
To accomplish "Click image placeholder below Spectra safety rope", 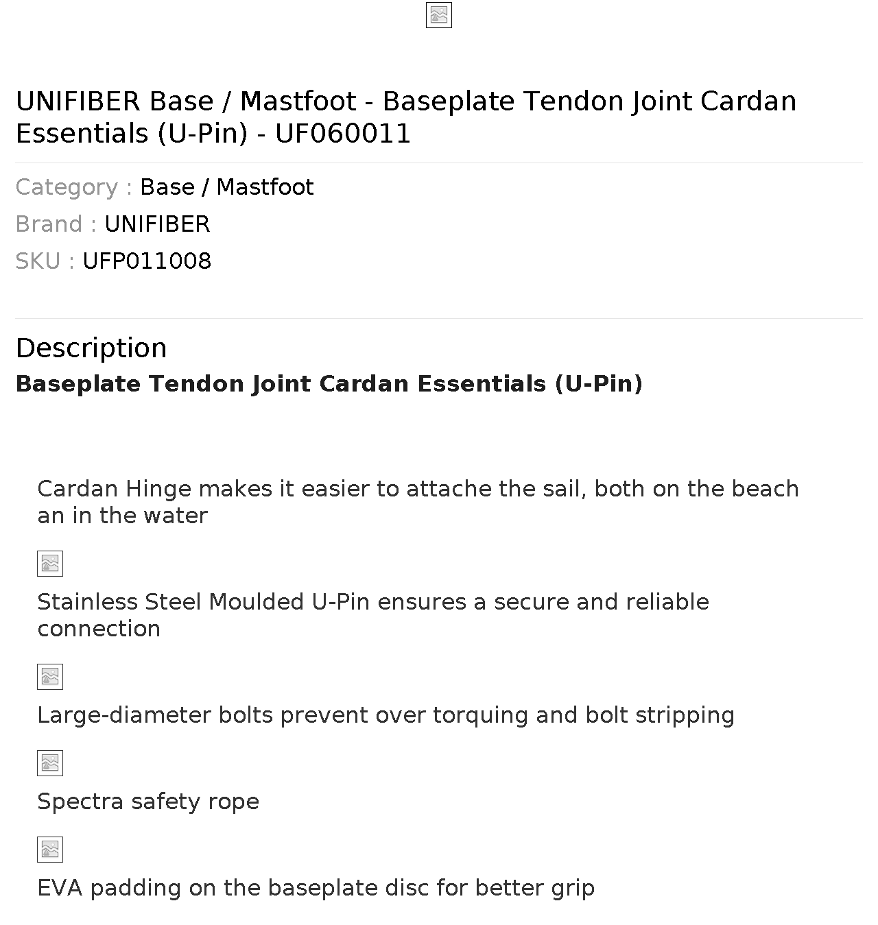I will pyautogui.click(x=50, y=850).
